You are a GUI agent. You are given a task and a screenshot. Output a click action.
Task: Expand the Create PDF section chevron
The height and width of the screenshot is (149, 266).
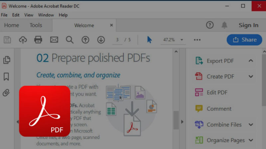pyautogui.click(x=251, y=76)
